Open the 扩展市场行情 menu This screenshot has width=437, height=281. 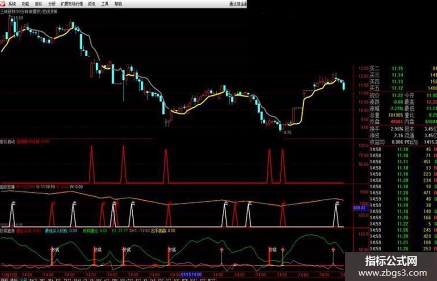point(72,4)
